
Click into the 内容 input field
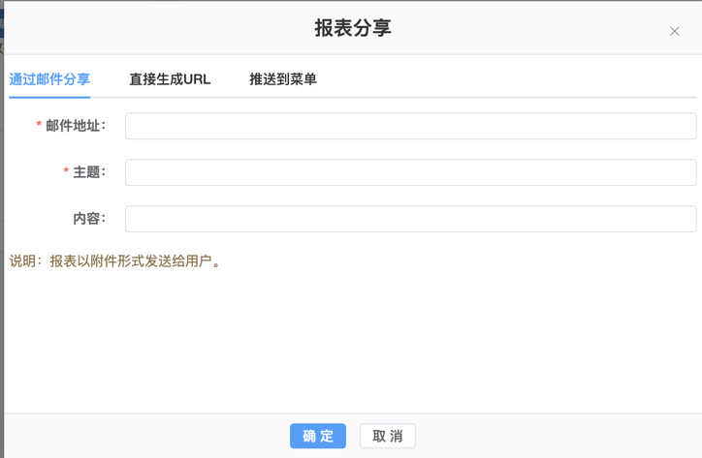[410, 219]
